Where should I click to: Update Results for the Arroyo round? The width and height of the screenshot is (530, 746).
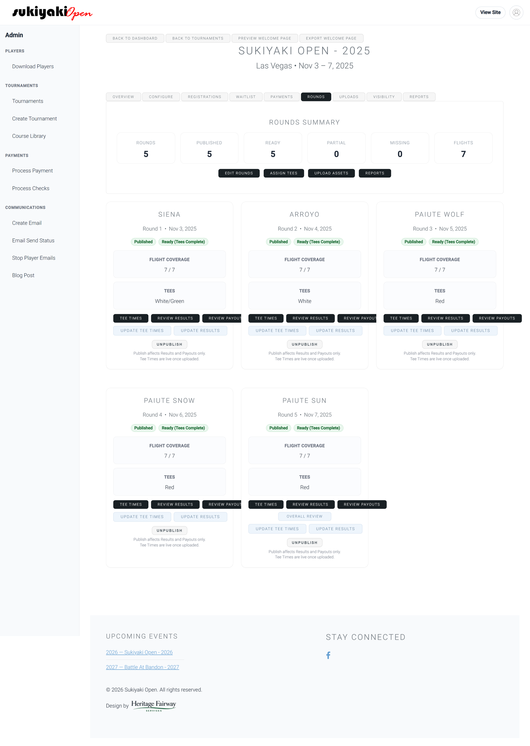click(x=336, y=331)
